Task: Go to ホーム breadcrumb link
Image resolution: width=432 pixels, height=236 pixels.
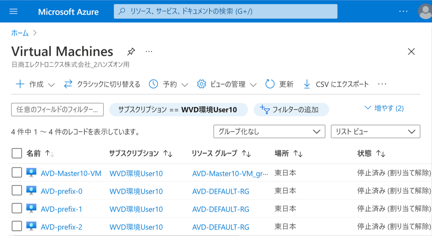Action: tap(20, 33)
